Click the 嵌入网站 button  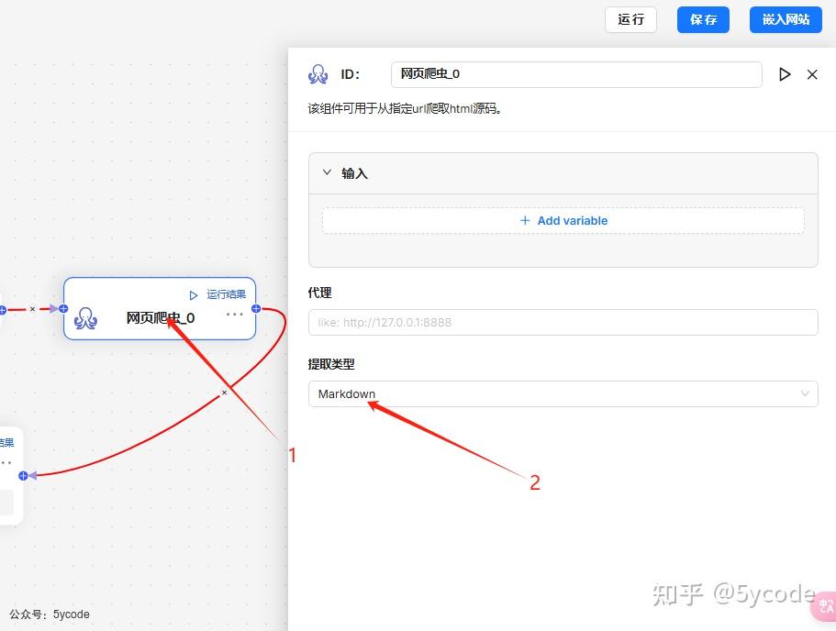(786, 19)
